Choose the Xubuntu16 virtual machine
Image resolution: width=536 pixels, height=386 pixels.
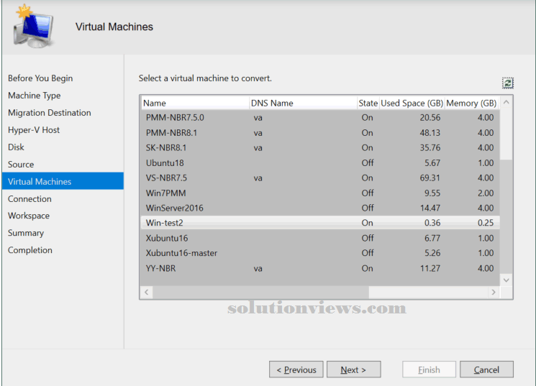(x=320, y=238)
